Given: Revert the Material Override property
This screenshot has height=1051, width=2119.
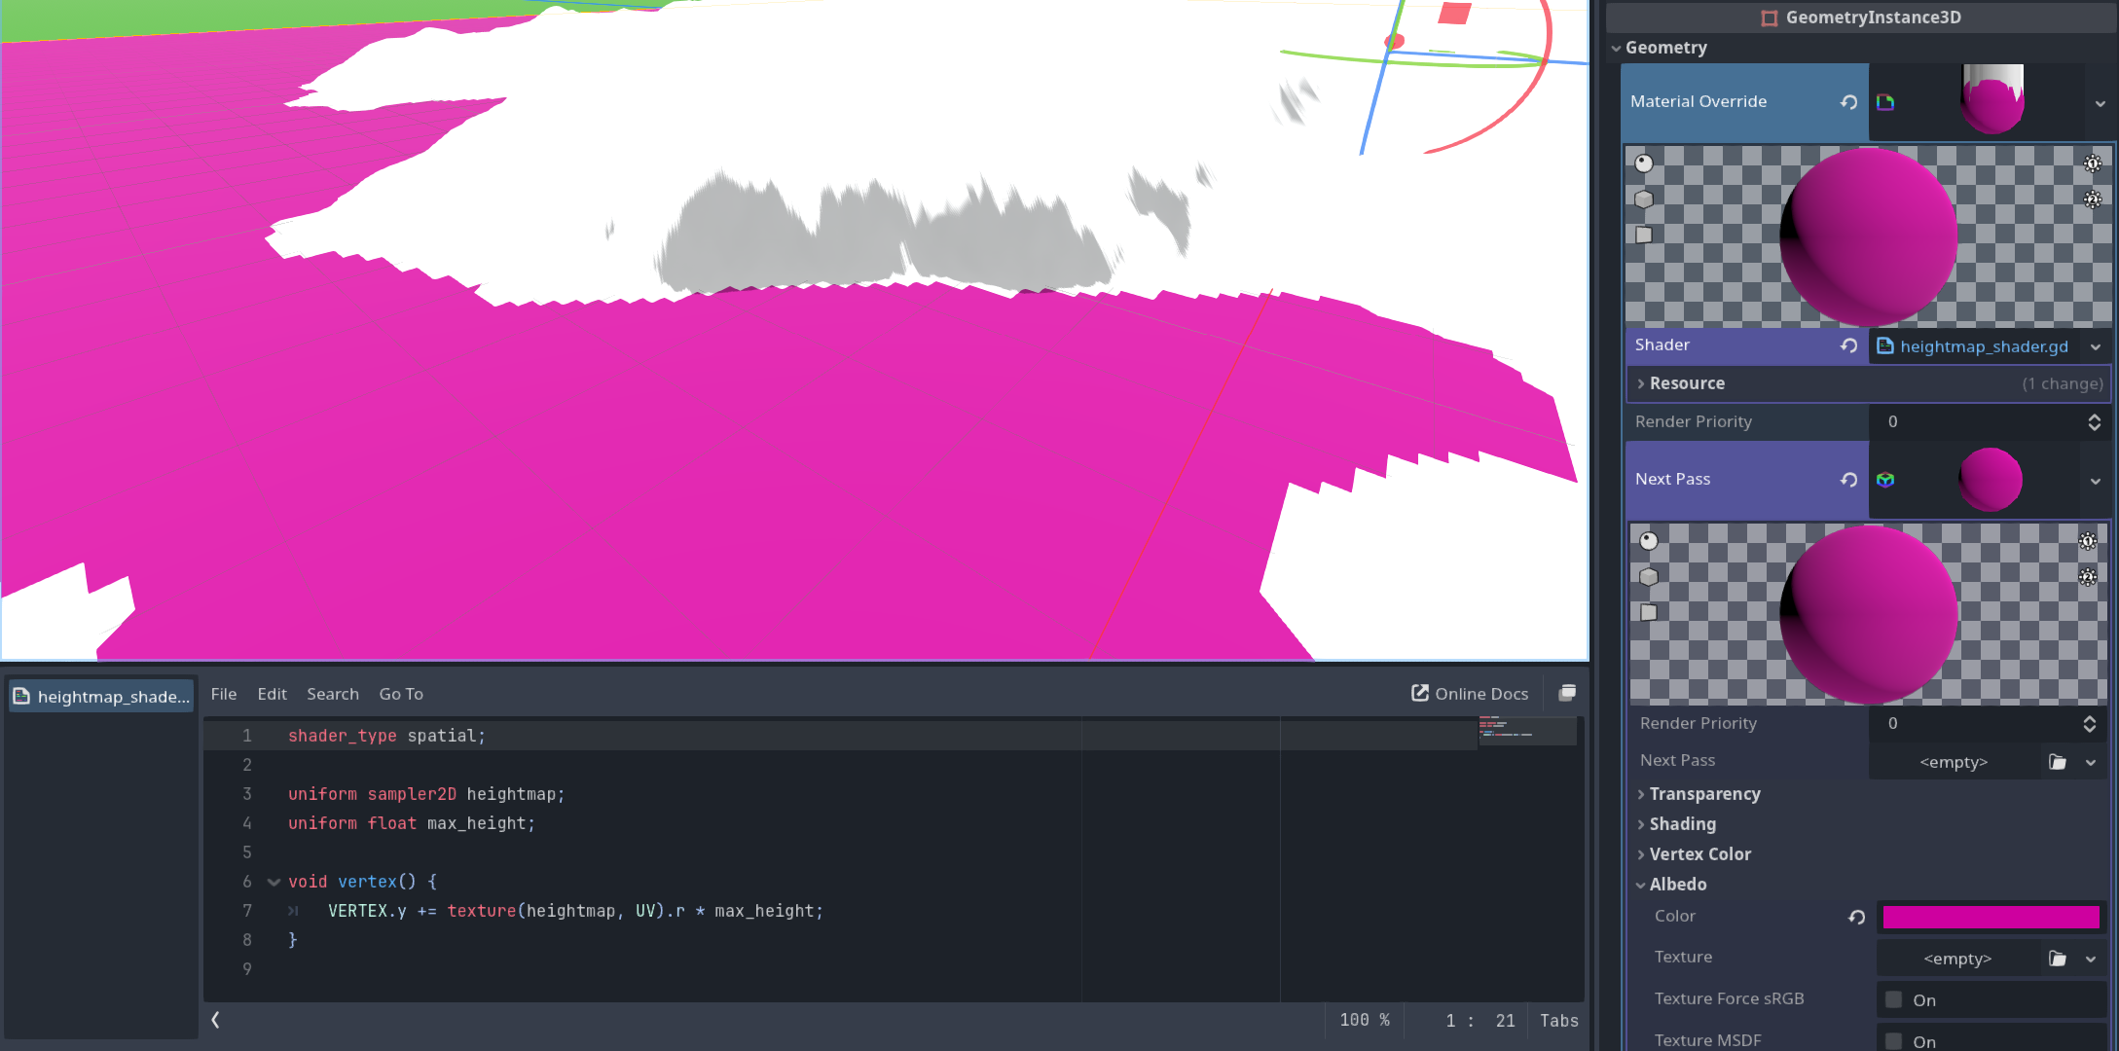Looking at the screenshot, I should [1848, 102].
